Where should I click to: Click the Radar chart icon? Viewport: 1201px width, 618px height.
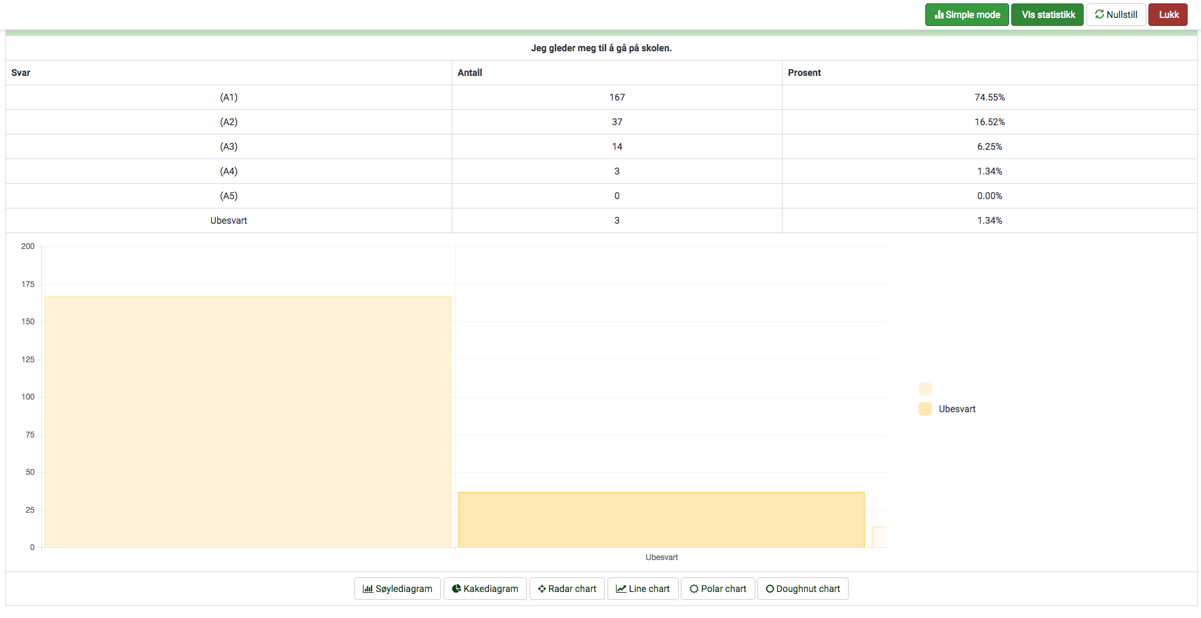542,589
